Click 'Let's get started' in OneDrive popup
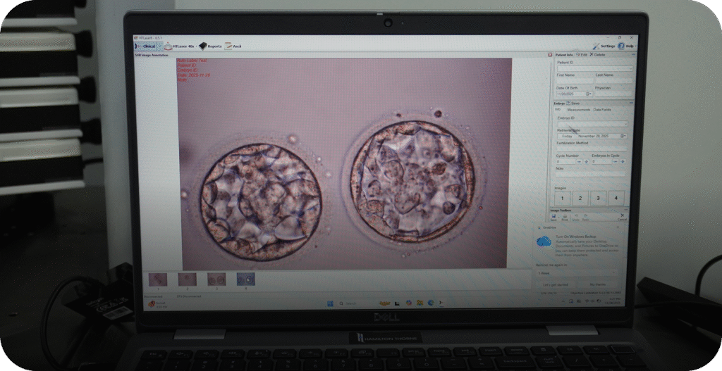This screenshot has width=722, height=371. [556, 284]
